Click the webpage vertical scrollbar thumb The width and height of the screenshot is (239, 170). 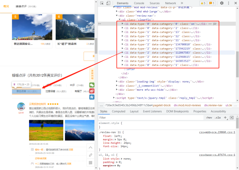pos(96,46)
